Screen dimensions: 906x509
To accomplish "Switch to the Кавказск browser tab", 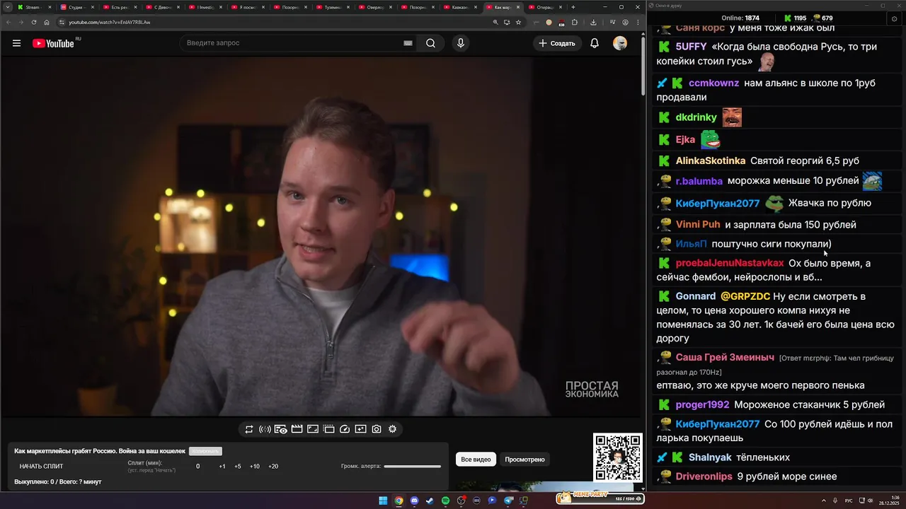I will pyautogui.click(x=459, y=7).
